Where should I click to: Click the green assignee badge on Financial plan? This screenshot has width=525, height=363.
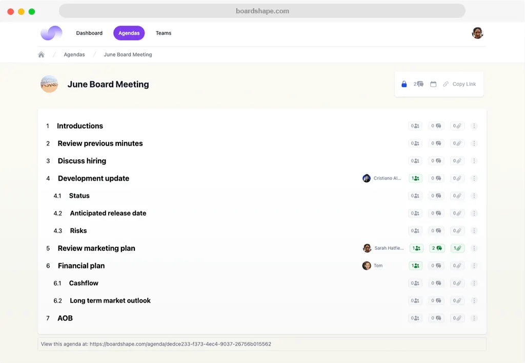pyautogui.click(x=415, y=265)
